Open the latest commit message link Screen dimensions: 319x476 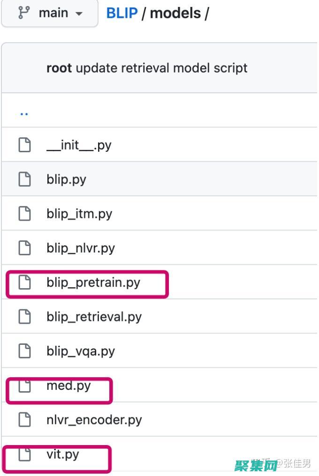(161, 68)
